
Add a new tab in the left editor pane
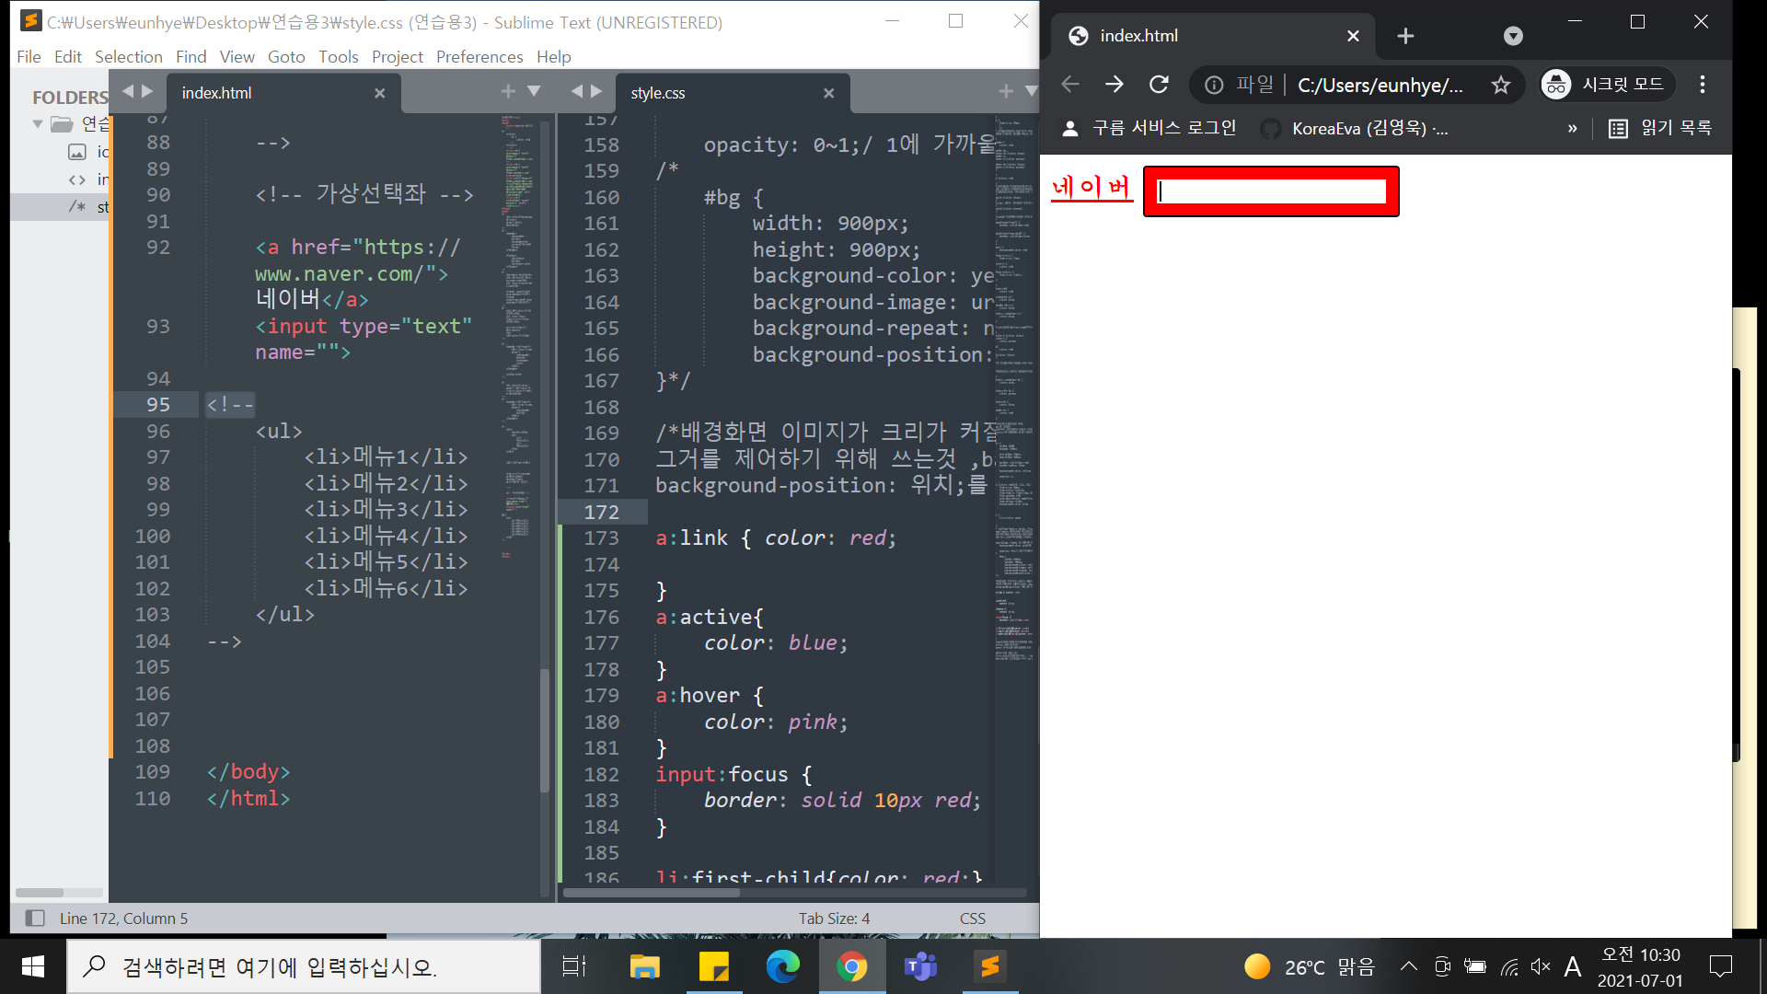coord(507,91)
